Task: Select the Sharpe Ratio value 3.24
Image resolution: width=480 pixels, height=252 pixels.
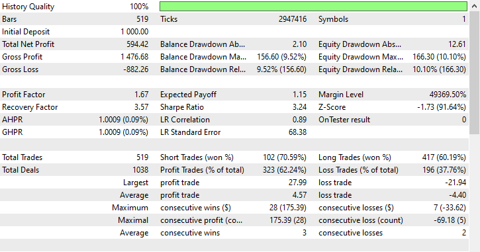Action: [299, 107]
